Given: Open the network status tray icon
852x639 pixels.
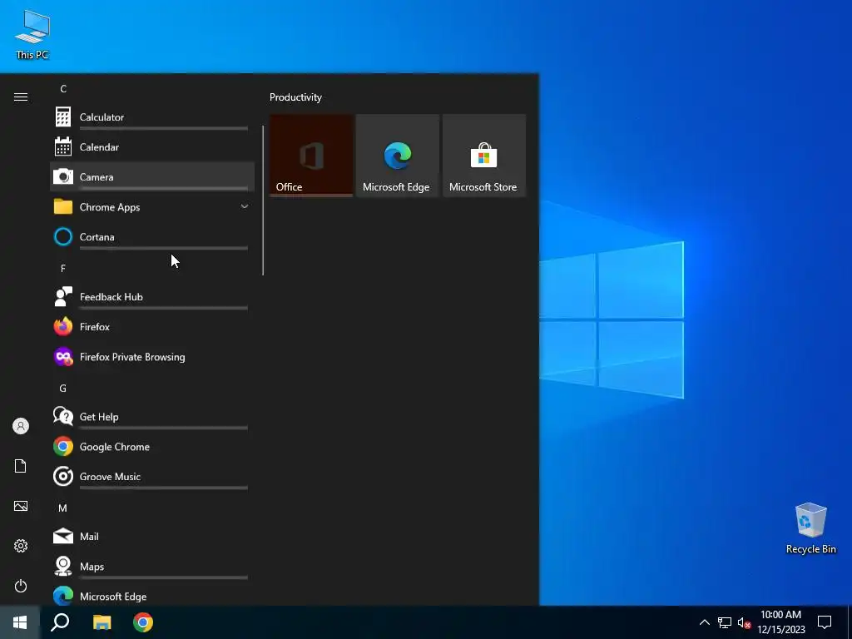Looking at the screenshot, I should (725, 622).
